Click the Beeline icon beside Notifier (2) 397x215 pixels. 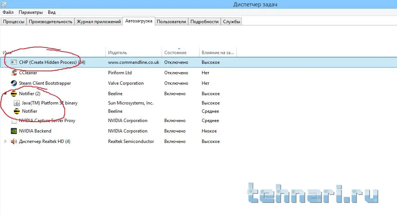tap(14, 94)
